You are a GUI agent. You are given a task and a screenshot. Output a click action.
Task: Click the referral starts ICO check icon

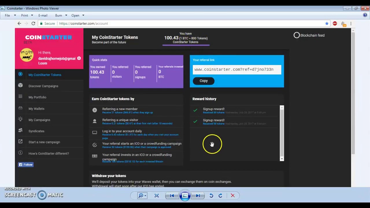pyautogui.click(x=95, y=145)
